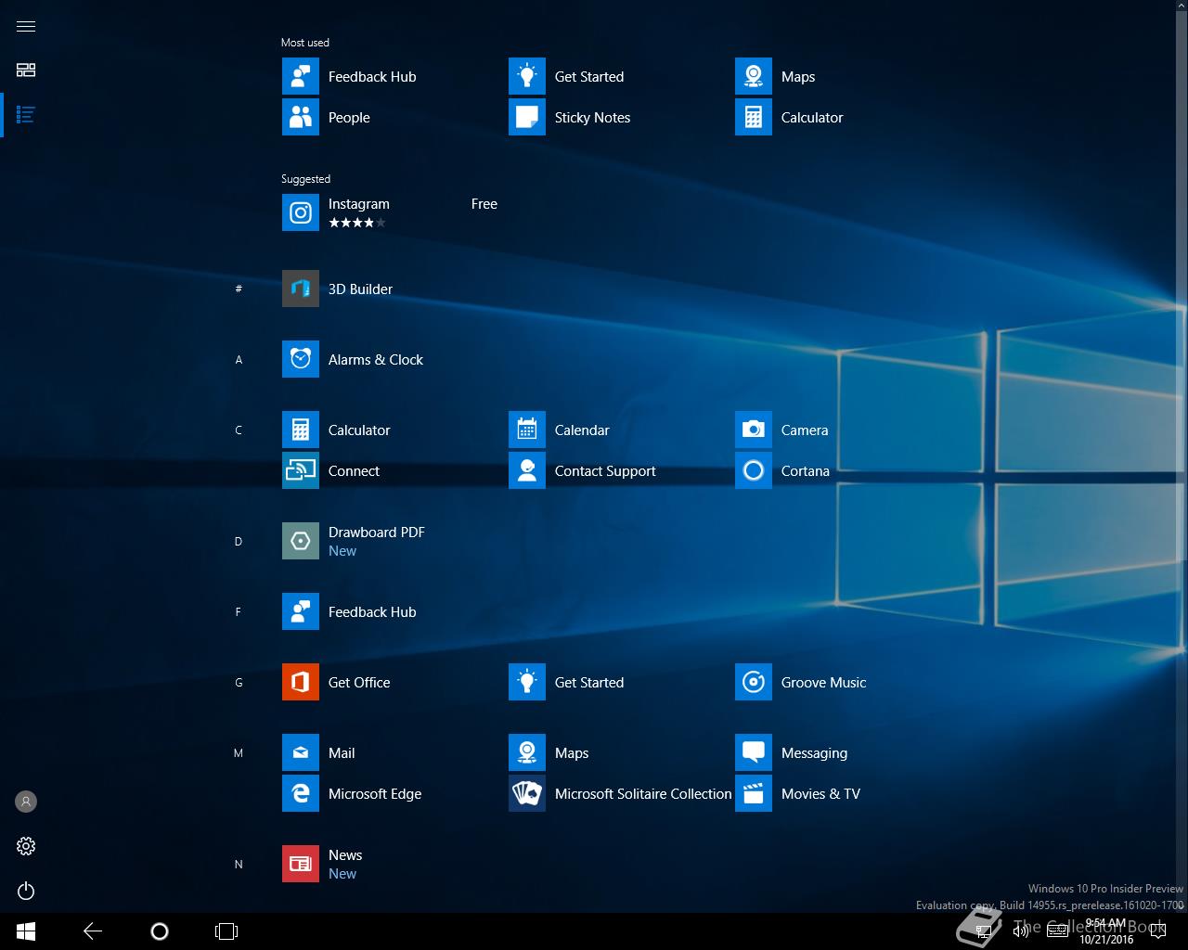Click the G letter group header

(239, 682)
